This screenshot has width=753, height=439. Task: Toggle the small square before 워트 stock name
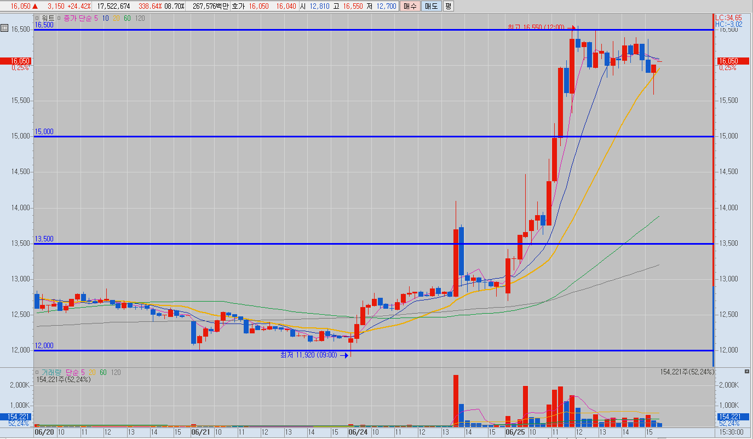(37, 18)
